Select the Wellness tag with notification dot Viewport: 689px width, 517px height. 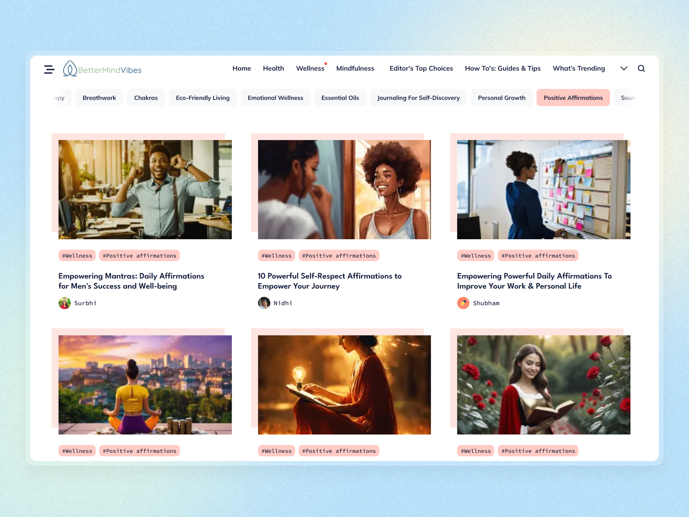(310, 68)
